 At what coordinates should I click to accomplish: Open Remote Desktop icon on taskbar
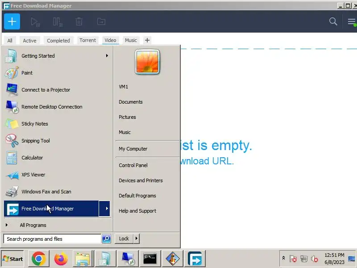128,259
